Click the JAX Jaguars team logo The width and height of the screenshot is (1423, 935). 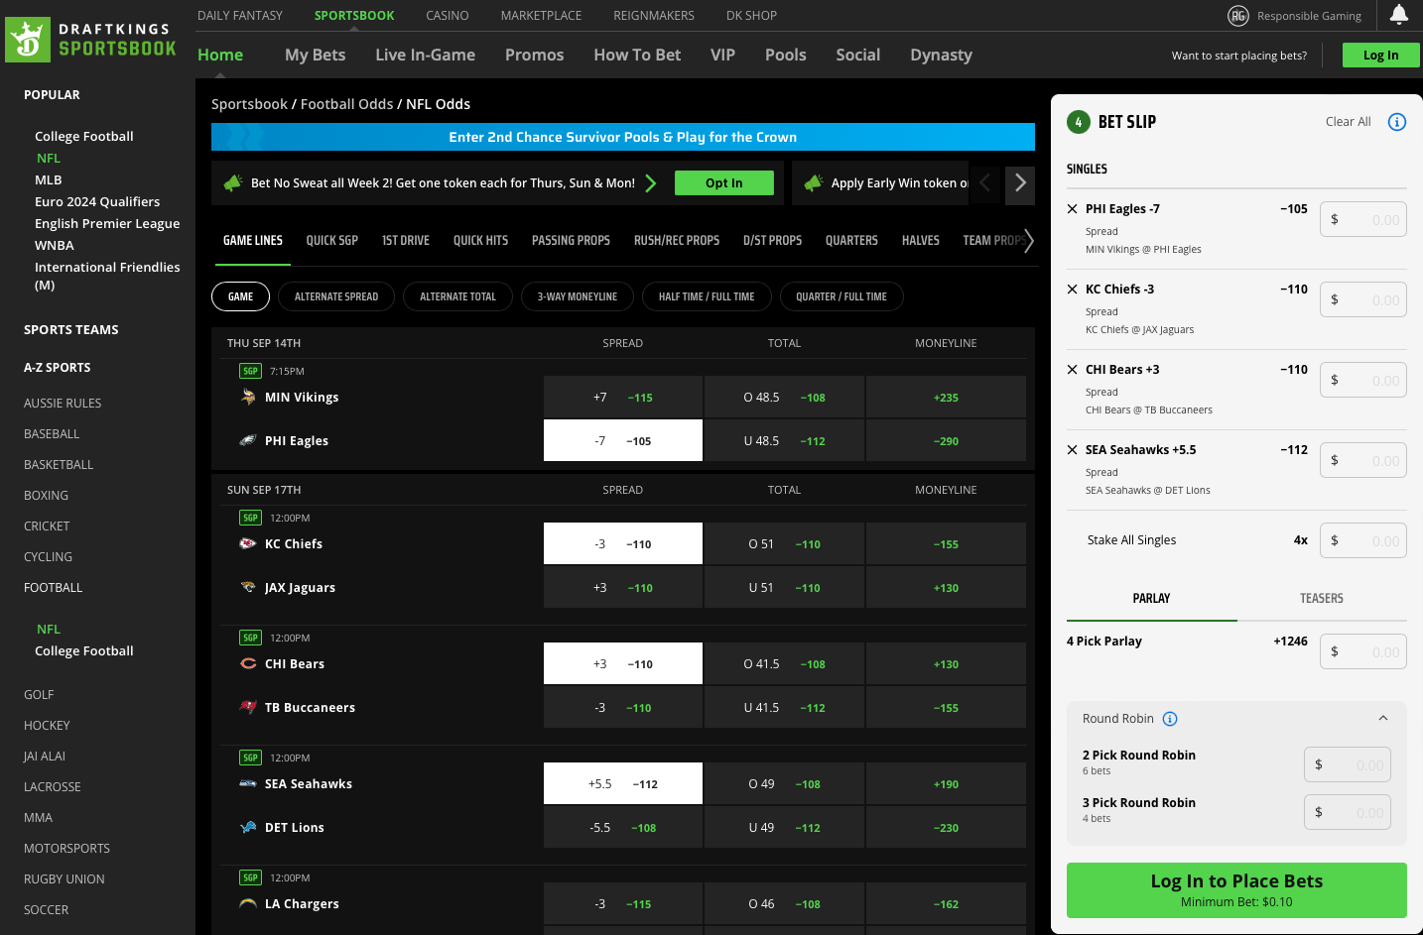[x=248, y=587]
